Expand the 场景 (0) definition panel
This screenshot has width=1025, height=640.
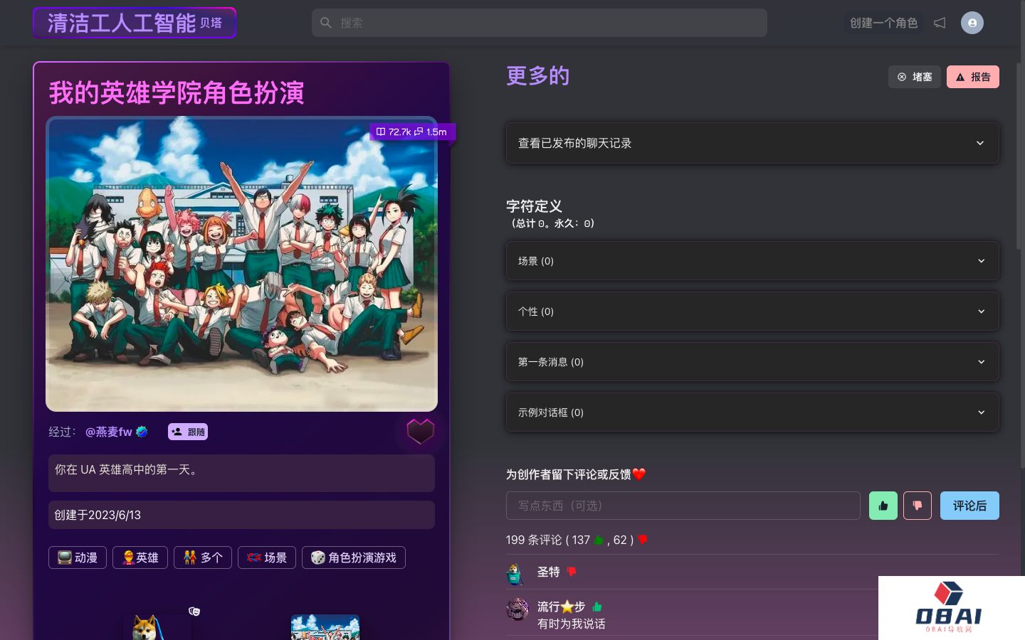click(752, 261)
